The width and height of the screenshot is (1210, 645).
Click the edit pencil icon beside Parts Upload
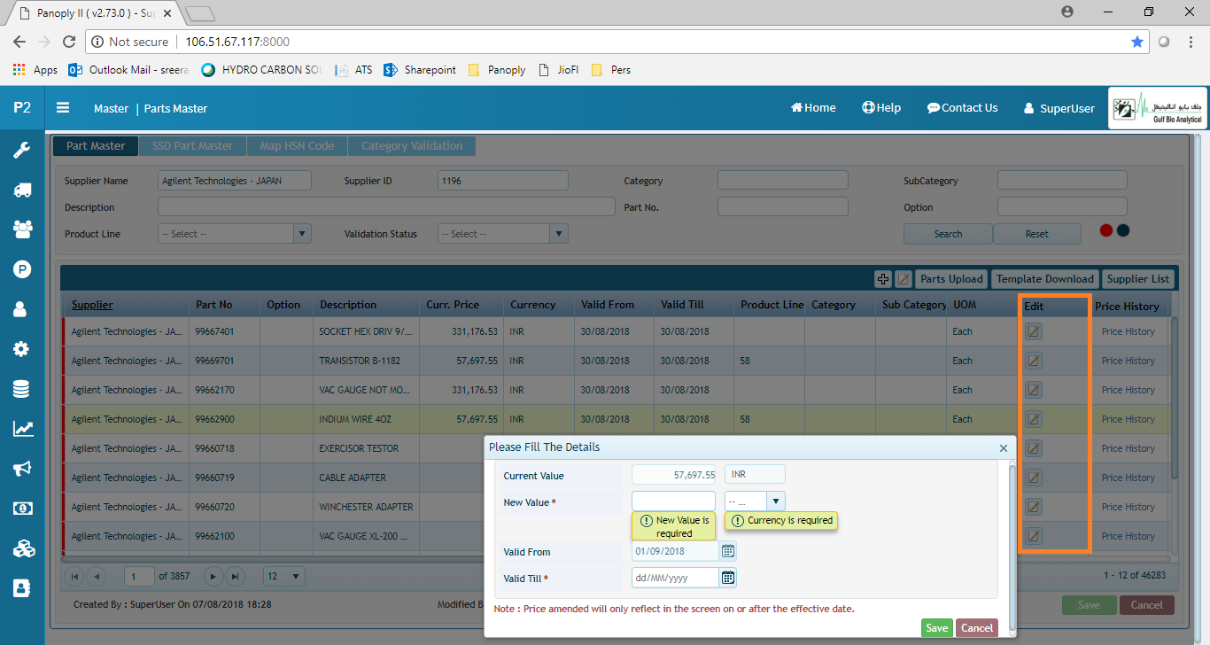point(904,279)
